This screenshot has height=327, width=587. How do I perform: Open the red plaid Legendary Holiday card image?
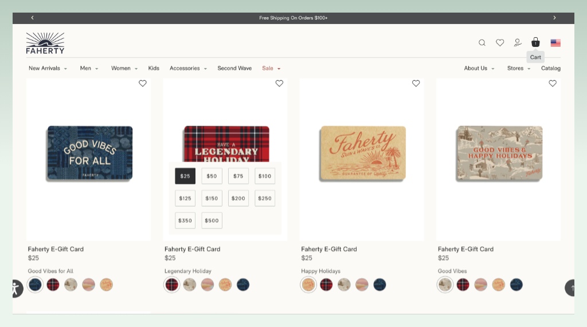(226, 144)
